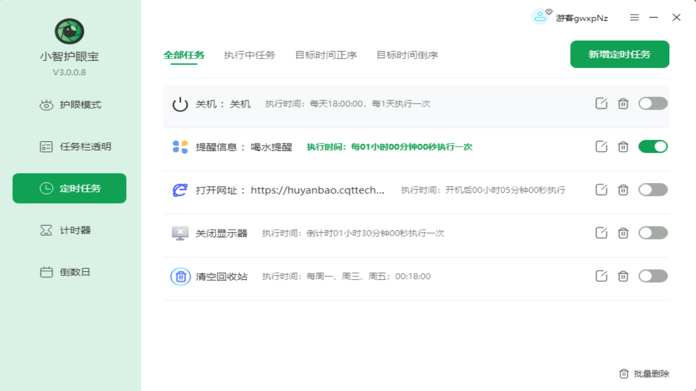The width and height of the screenshot is (696, 391).
Task: Delete the 清空回收站 task
Action: (623, 276)
